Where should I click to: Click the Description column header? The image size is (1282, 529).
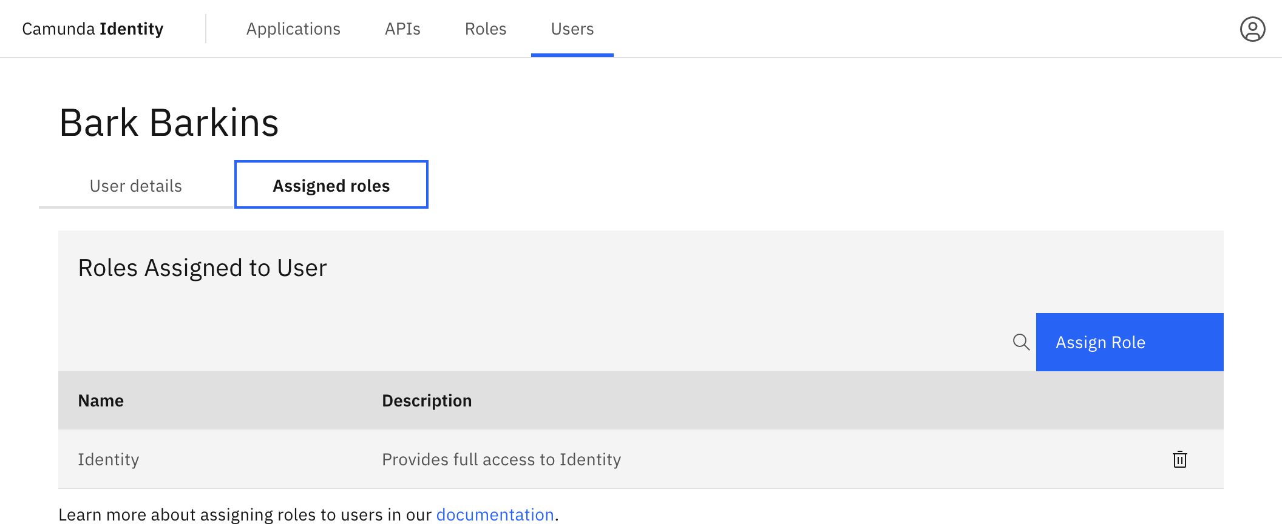click(427, 400)
